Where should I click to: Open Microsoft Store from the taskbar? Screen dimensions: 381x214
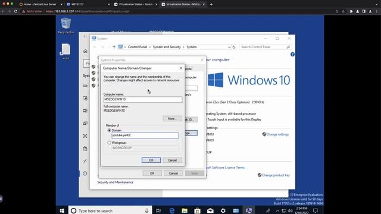(x=197, y=210)
